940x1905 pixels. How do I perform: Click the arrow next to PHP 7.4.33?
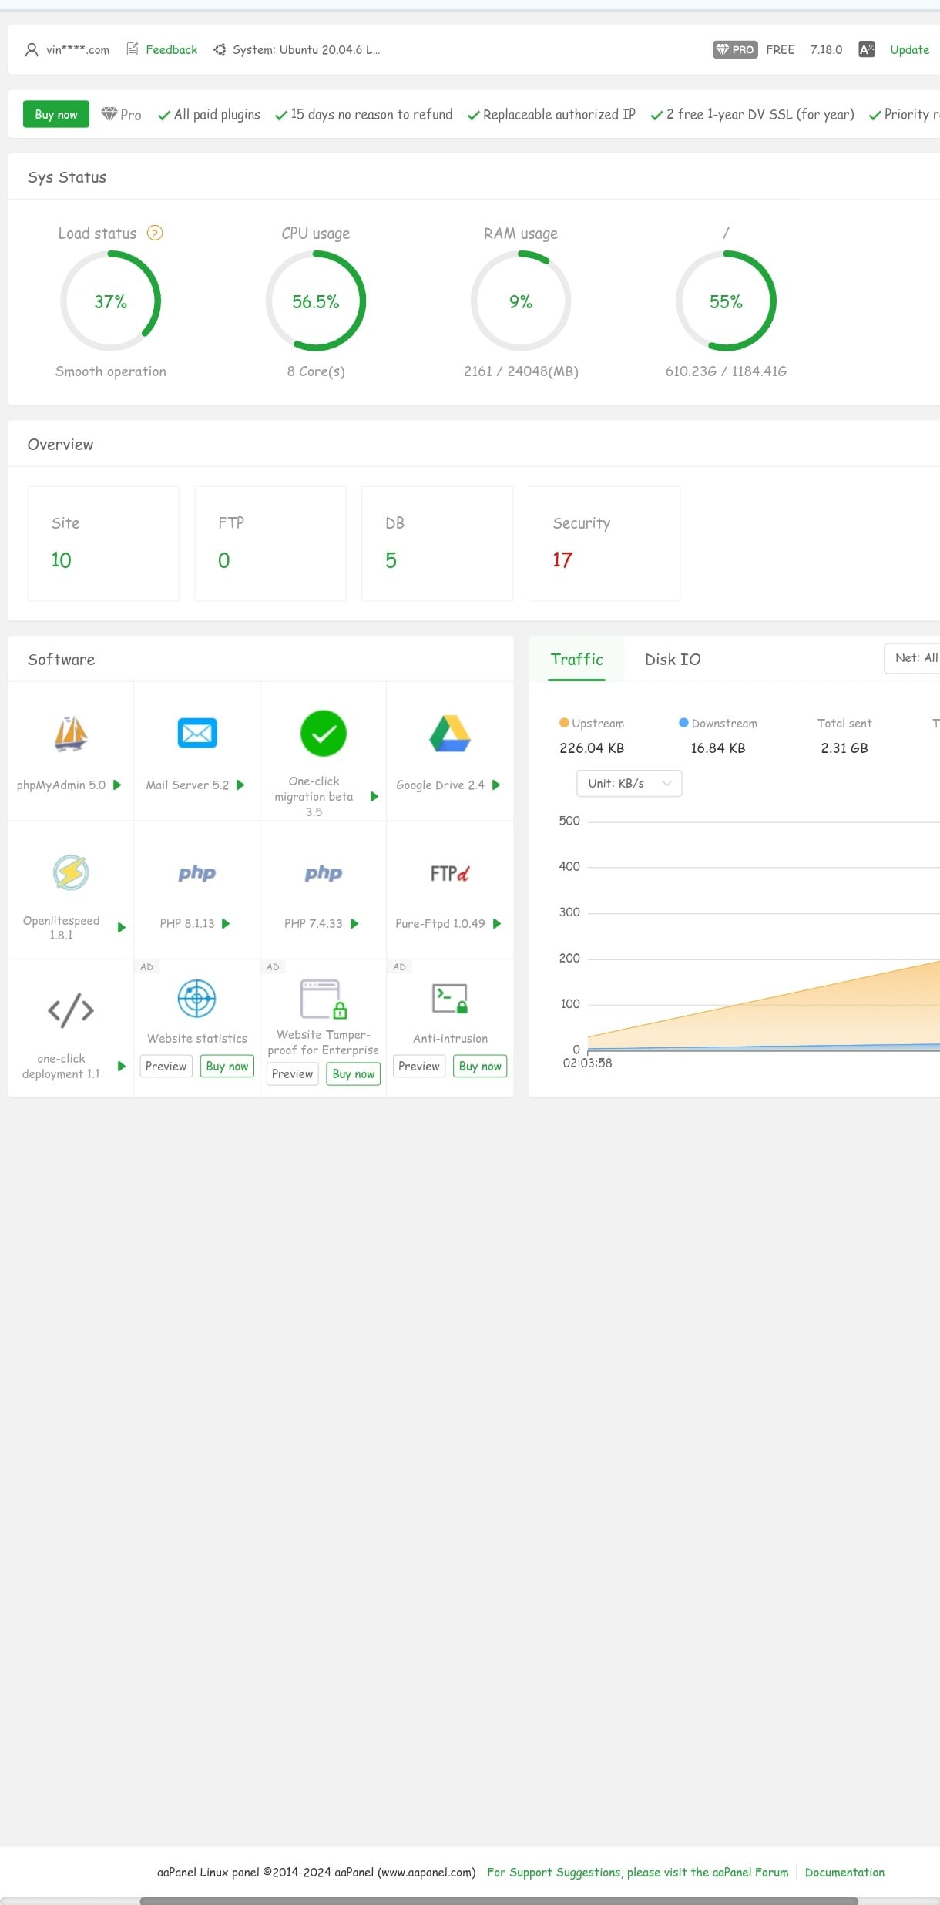pos(354,923)
